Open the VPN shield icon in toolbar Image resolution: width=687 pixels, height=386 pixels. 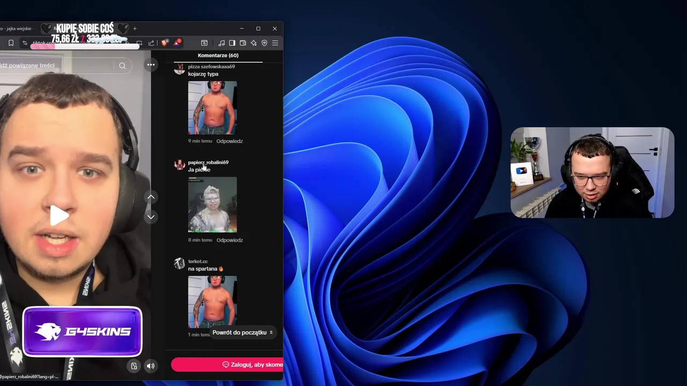[264, 43]
